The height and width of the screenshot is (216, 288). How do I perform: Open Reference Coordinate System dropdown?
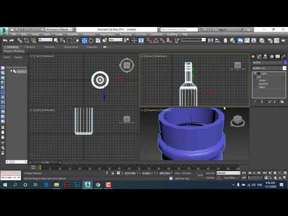coord(115,40)
